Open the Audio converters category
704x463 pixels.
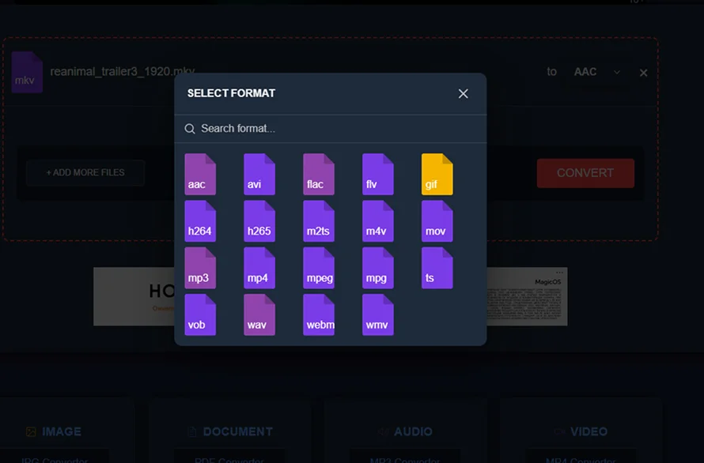pos(406,431)
